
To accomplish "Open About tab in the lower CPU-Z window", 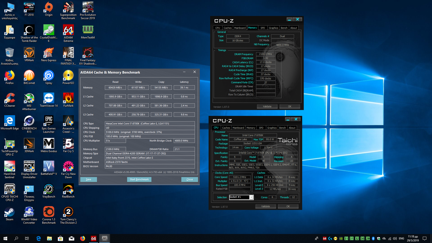I will [x=292, y=128].
